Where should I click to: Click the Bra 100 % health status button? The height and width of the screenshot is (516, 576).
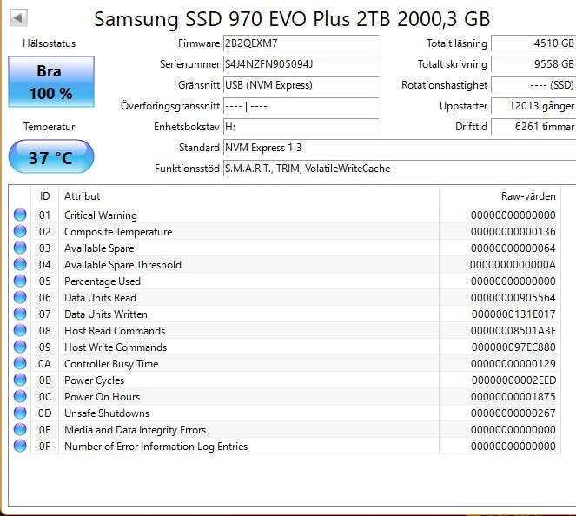(x=51, y=82)
